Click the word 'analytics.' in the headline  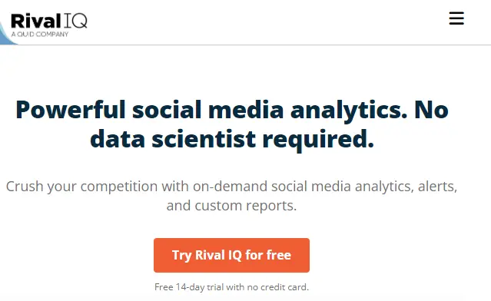coord(349,110)
